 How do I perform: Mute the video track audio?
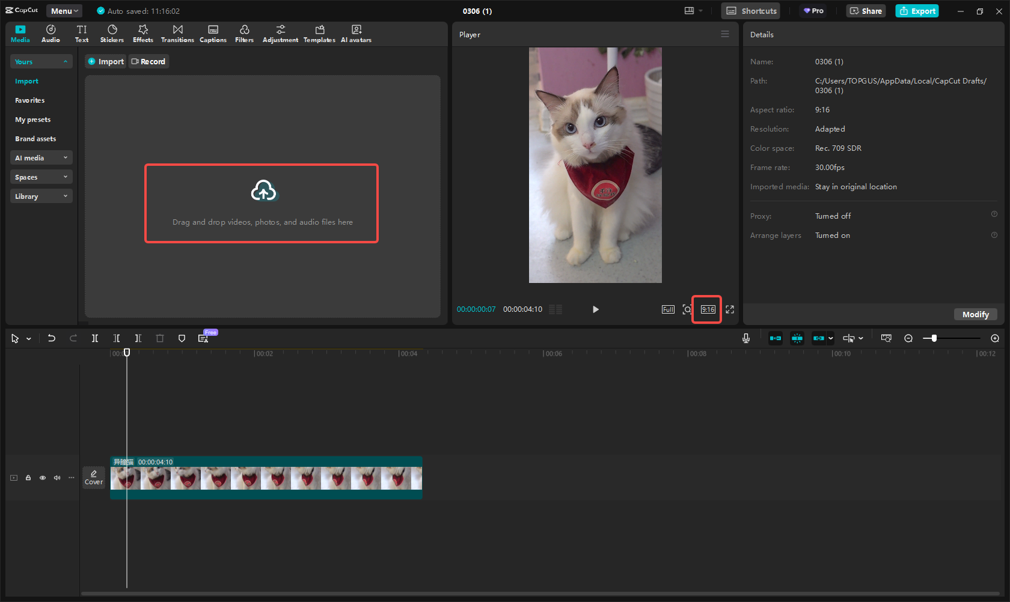(57, 478)
